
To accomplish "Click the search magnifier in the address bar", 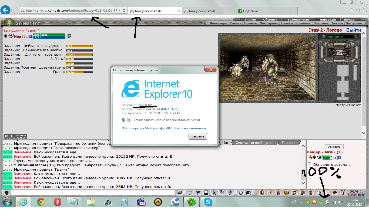I will pos(115,11).
